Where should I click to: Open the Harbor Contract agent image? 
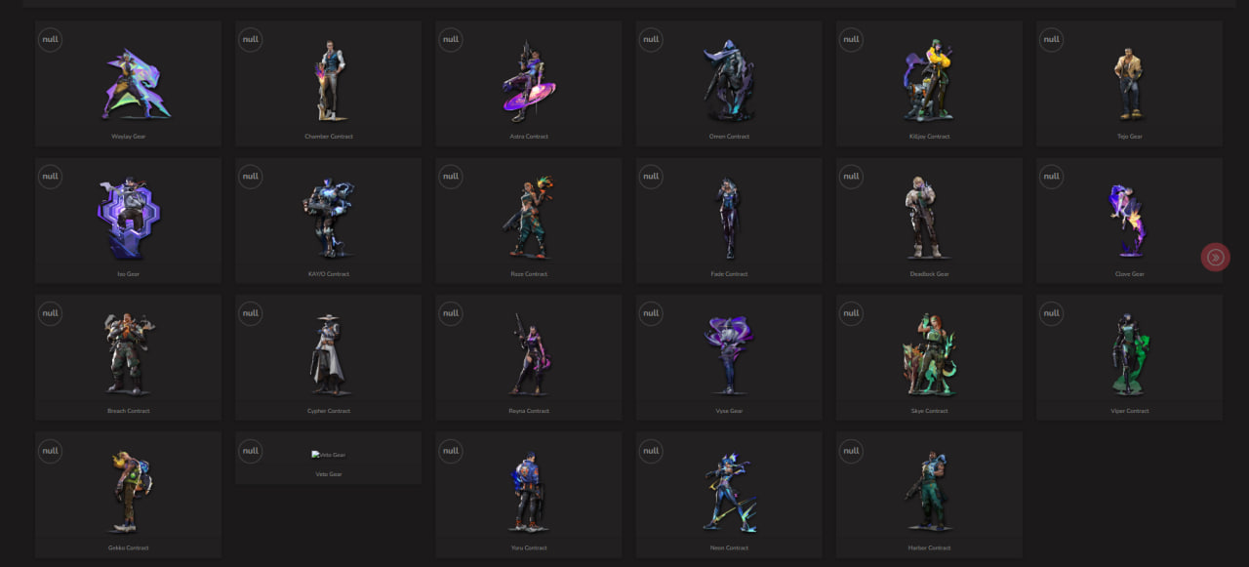tap(928, 491)
